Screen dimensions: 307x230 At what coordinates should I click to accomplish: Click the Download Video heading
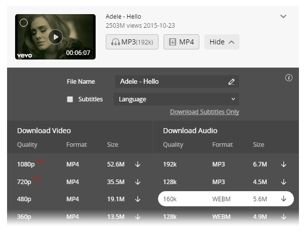coord(44,131)
